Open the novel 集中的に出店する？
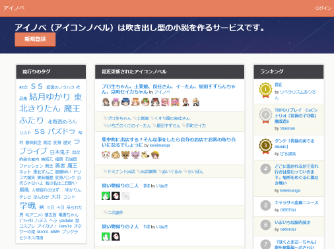 pos(168,142)
